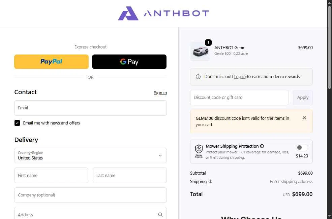Image resolution: width=332 pixels, height=219 pixels.
Task: Open the Sign in link
Action: click(160, 93)
